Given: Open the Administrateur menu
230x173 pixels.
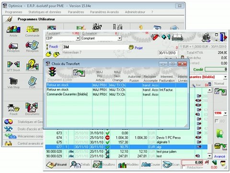Looking at the screenshot, I should [135, 12].
